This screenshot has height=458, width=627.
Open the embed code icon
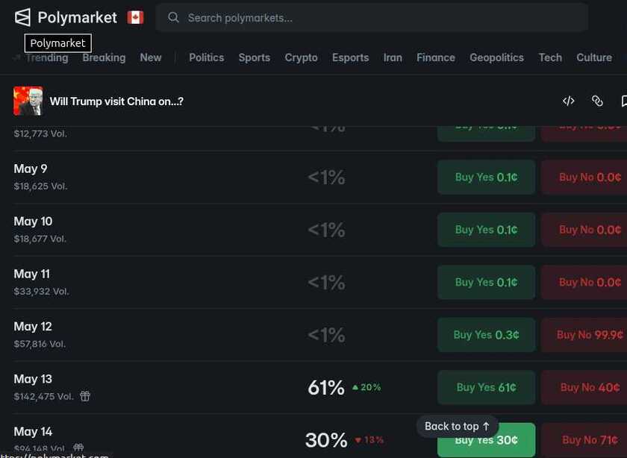[568, 101]
